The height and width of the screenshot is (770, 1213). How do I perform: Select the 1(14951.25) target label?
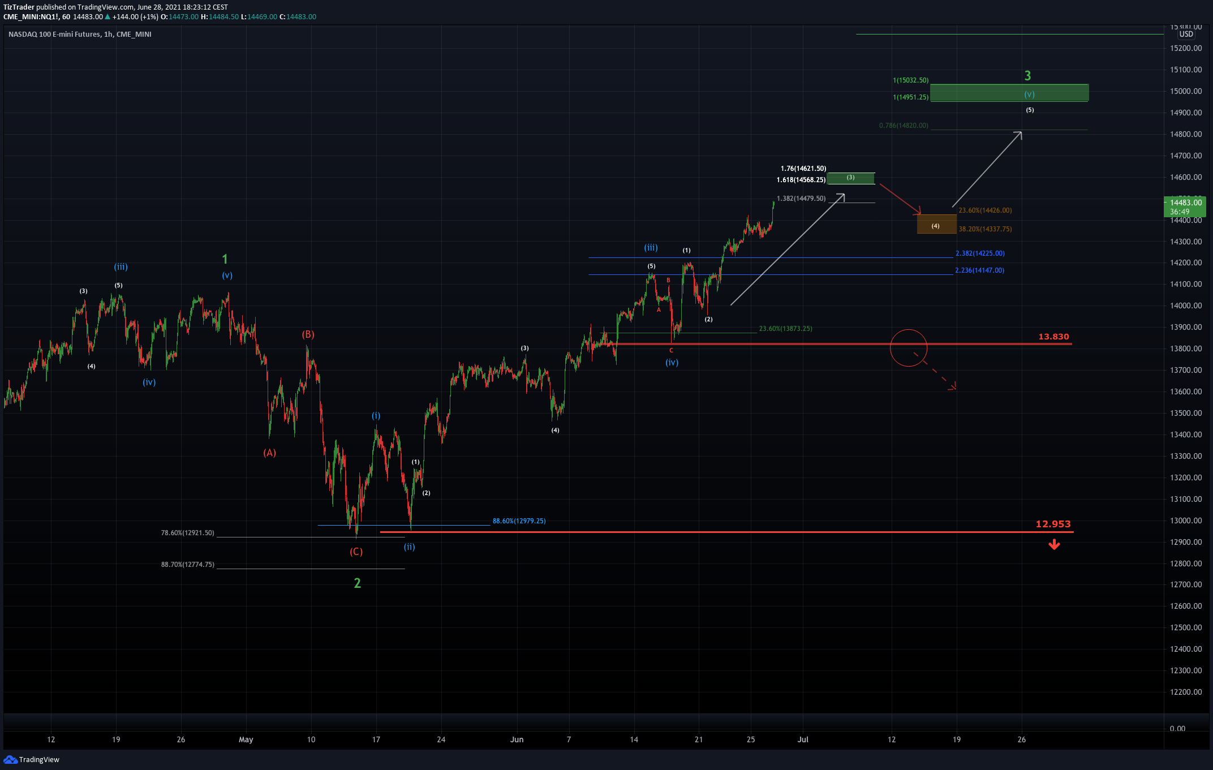click(910, 97)
